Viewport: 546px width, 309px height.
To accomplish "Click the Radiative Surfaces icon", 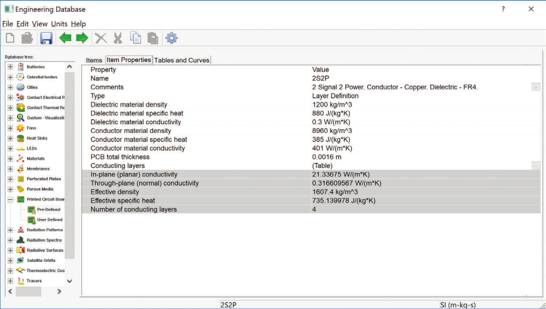I will [21, 250].
